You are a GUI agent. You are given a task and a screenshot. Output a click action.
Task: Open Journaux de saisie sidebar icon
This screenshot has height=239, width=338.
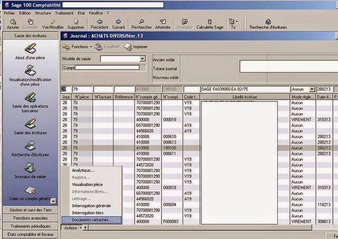click(x=30, y=170)
